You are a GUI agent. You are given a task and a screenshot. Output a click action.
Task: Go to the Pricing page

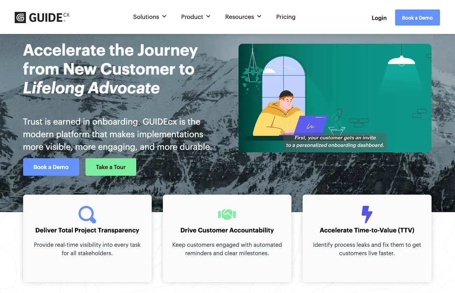tap(286, 17)
